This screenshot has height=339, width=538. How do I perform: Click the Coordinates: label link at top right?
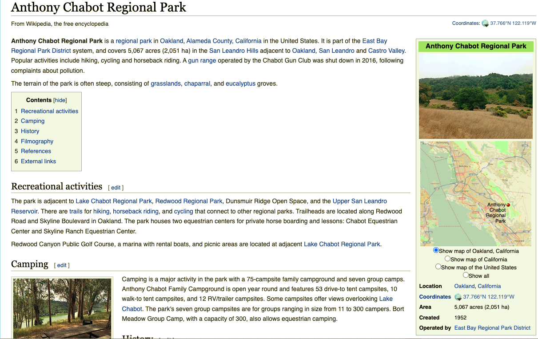coord(466,24)
